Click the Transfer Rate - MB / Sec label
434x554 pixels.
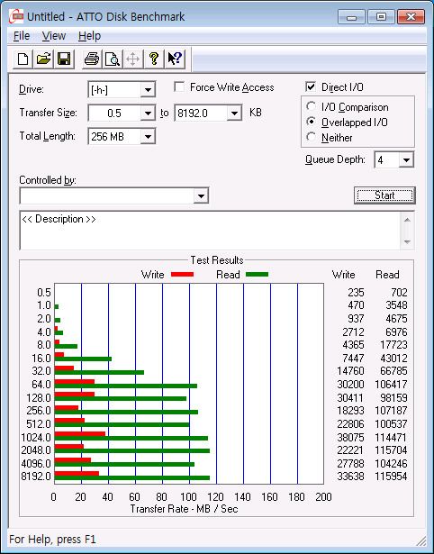[184, 509]
